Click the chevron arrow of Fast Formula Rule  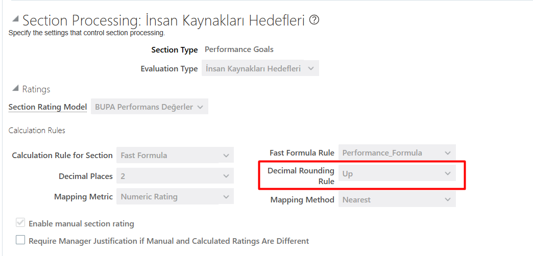[x=448, y=153]
